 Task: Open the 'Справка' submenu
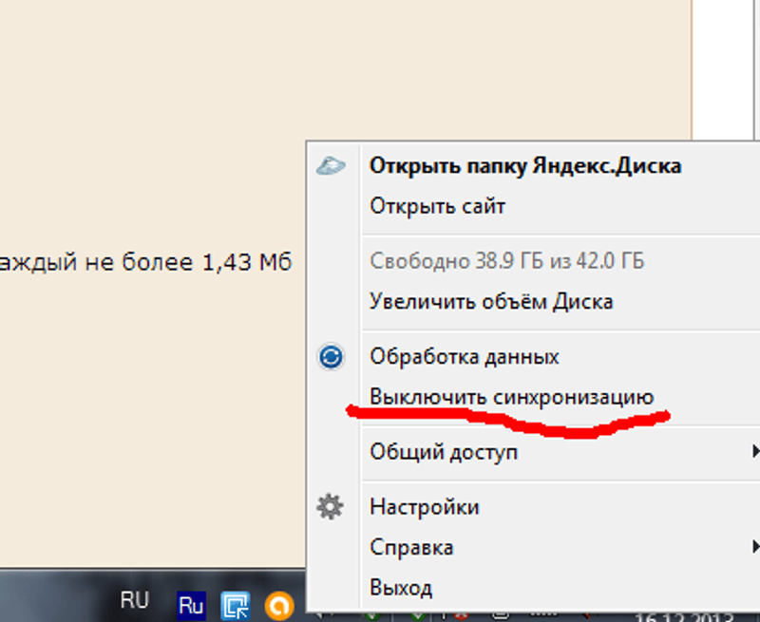pyautogui.click(x=411, y=548)
